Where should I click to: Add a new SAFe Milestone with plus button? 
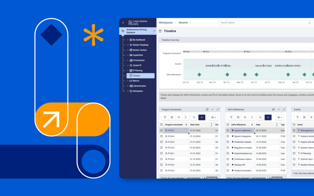[268, 117]
